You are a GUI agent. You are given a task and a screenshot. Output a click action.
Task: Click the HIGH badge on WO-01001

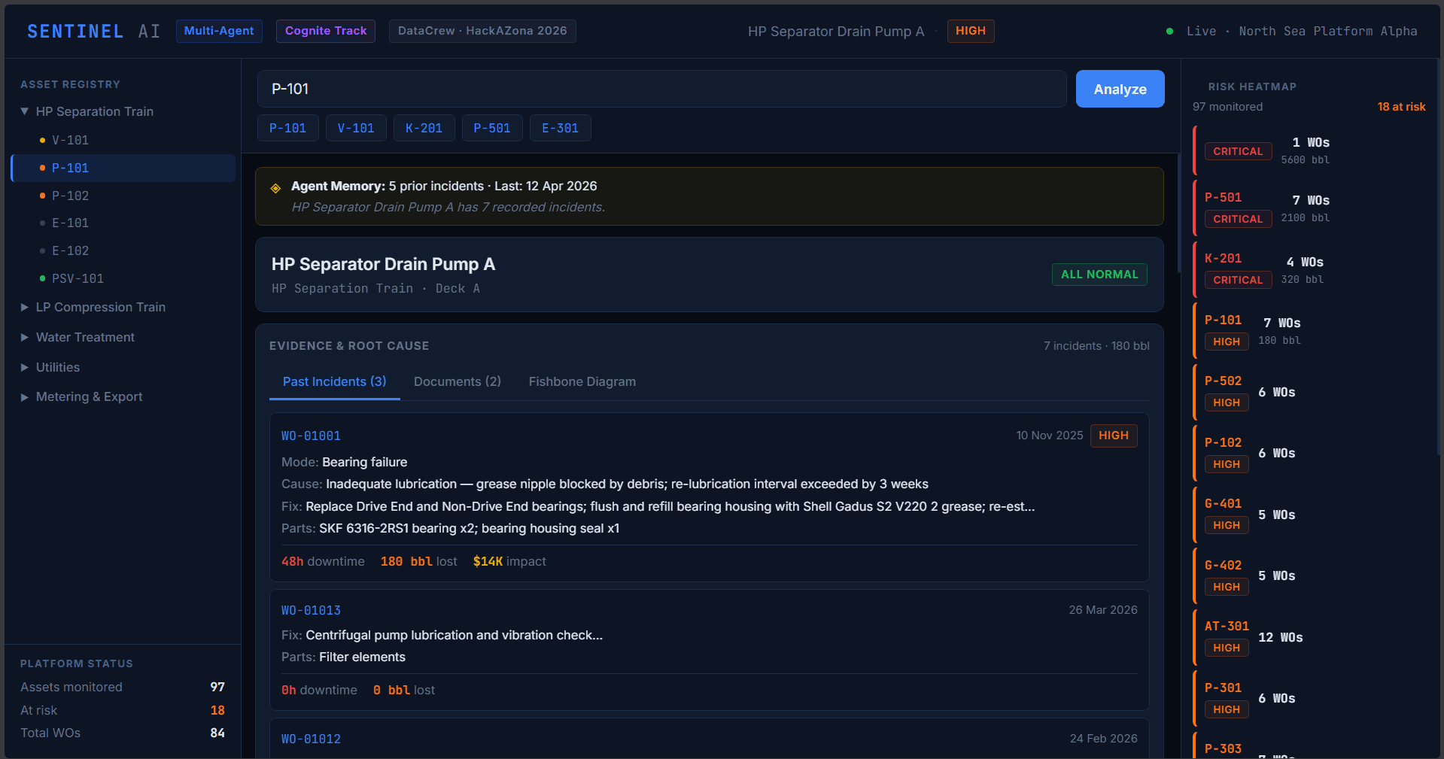coord(1114,436)
